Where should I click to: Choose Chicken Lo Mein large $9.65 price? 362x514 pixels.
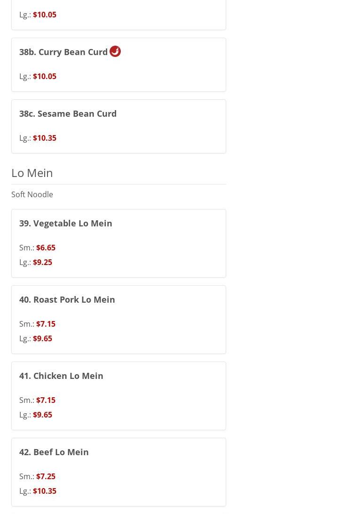pos(42,415)
